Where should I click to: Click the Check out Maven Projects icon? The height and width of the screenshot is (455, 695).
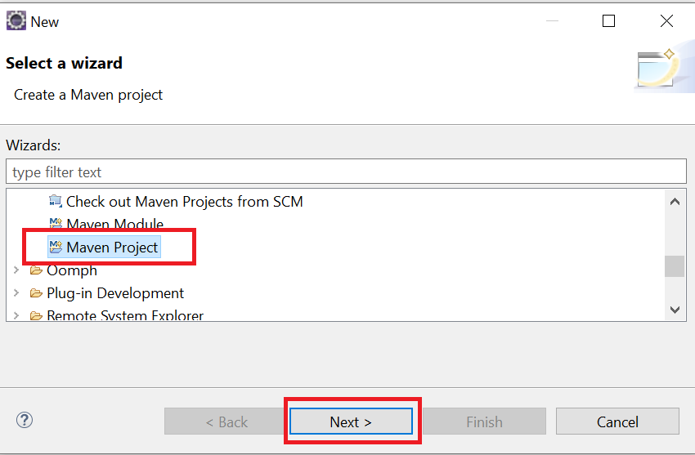pos(56,201)
